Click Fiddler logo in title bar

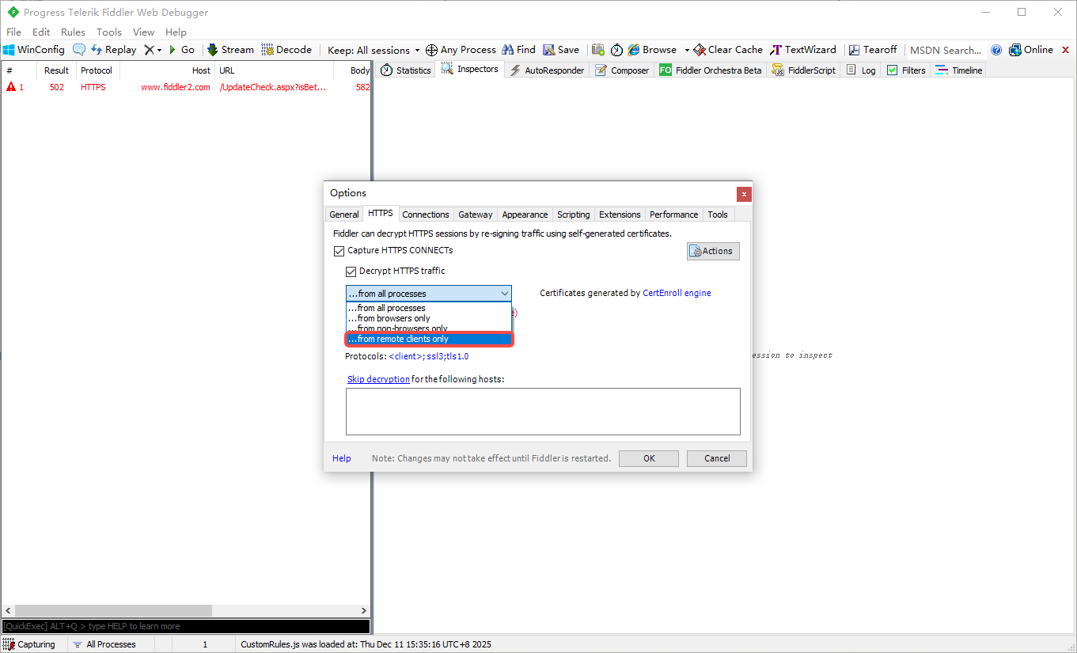(x=13, y=13)
